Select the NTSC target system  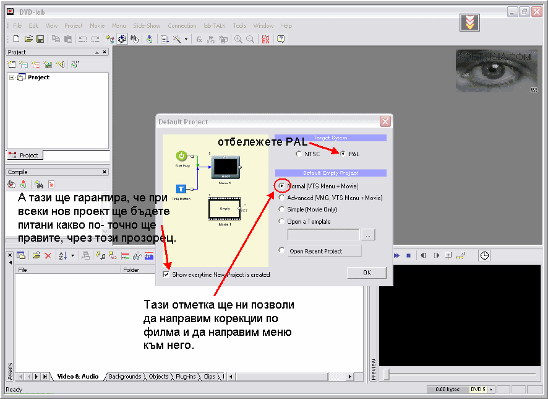[x=299, y=154]
